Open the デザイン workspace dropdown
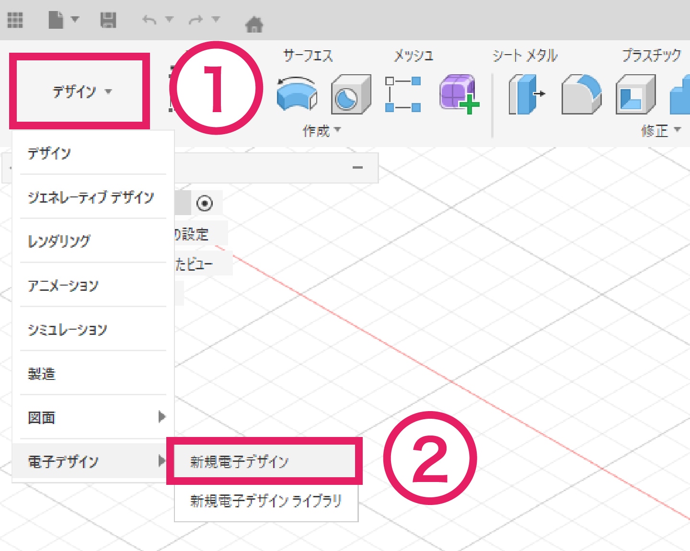Screen dimensions: 690x551 80,91
